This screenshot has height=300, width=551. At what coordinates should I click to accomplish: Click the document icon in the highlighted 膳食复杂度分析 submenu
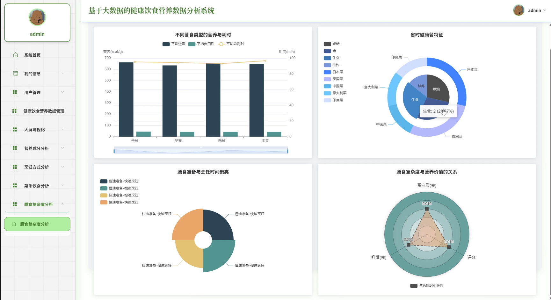pos(14,224)
